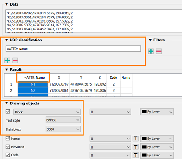Viewport: 182px width, 159px height.
Task: Select the N1 cell in Result table
Action: point(33,84)
